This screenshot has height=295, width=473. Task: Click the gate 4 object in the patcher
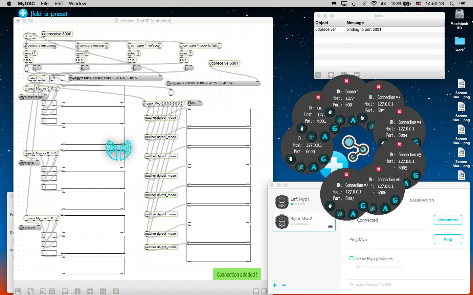tap(37, 78)
